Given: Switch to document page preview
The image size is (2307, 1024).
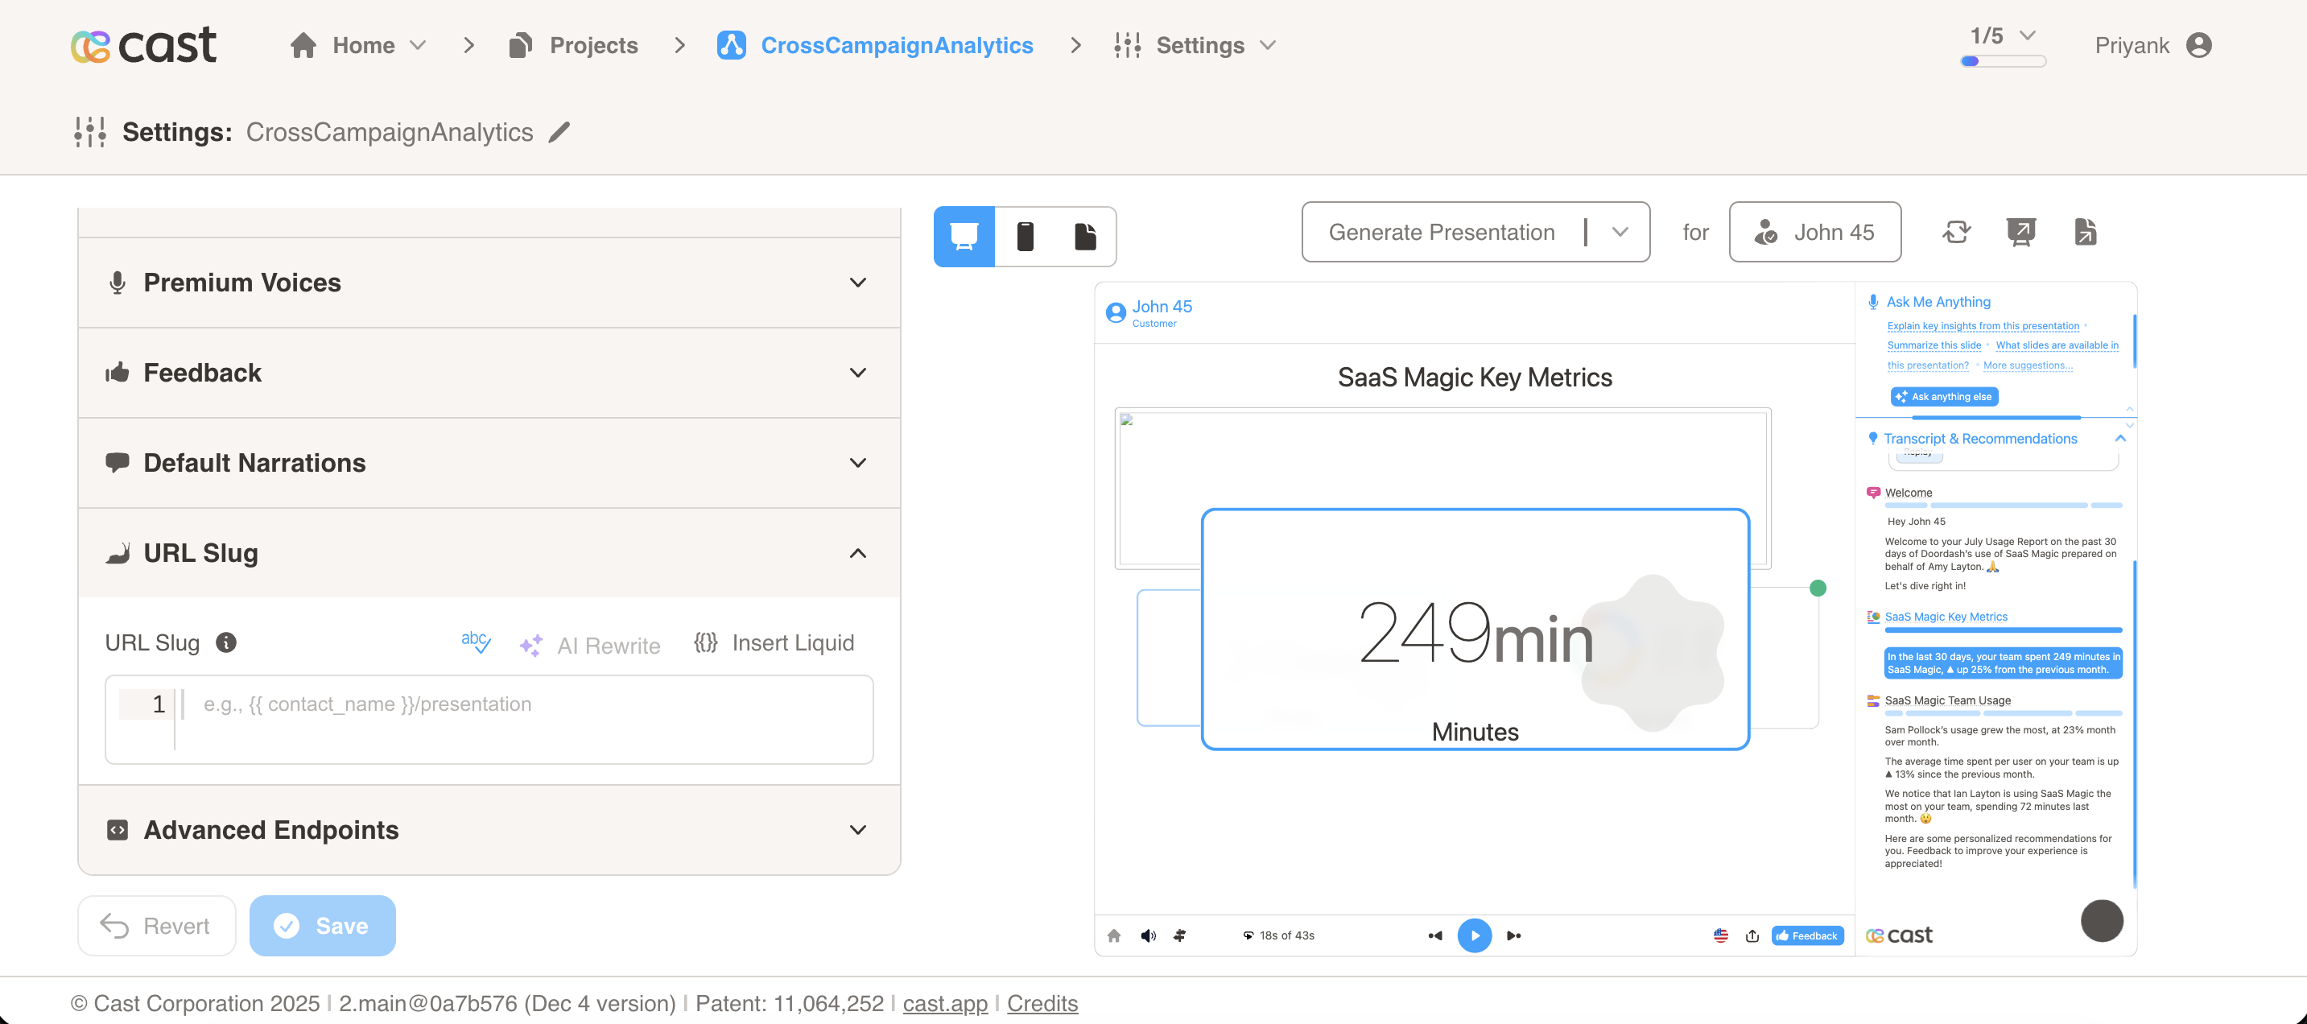Looking at the screenshot, I should pyautogui.click(x=1084, y=237).
